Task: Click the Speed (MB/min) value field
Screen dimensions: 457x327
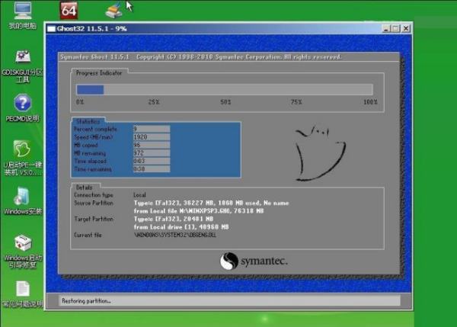Action: click(x=151, y=136)
